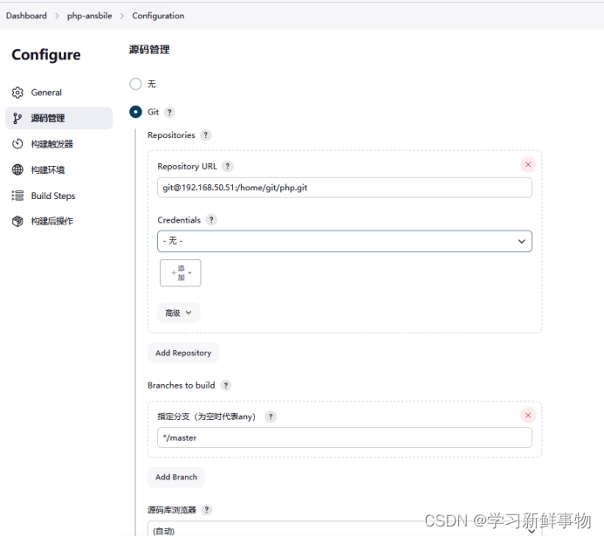Click the 源码管理 branch icon in sidebar
Screen dimensions: 604x537
(x=17, y=118)
